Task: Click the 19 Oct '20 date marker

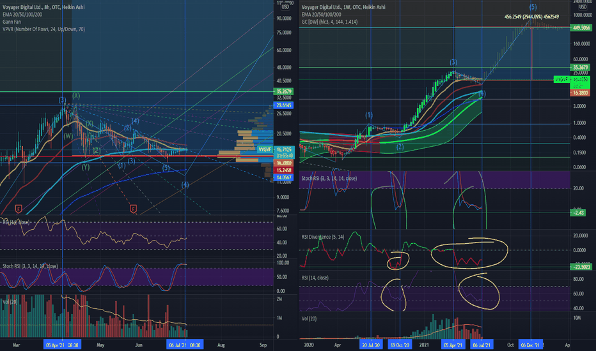Action: point(400,345)
